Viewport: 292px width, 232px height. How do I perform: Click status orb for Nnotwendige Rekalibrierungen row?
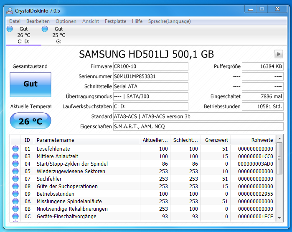(15, 209)
